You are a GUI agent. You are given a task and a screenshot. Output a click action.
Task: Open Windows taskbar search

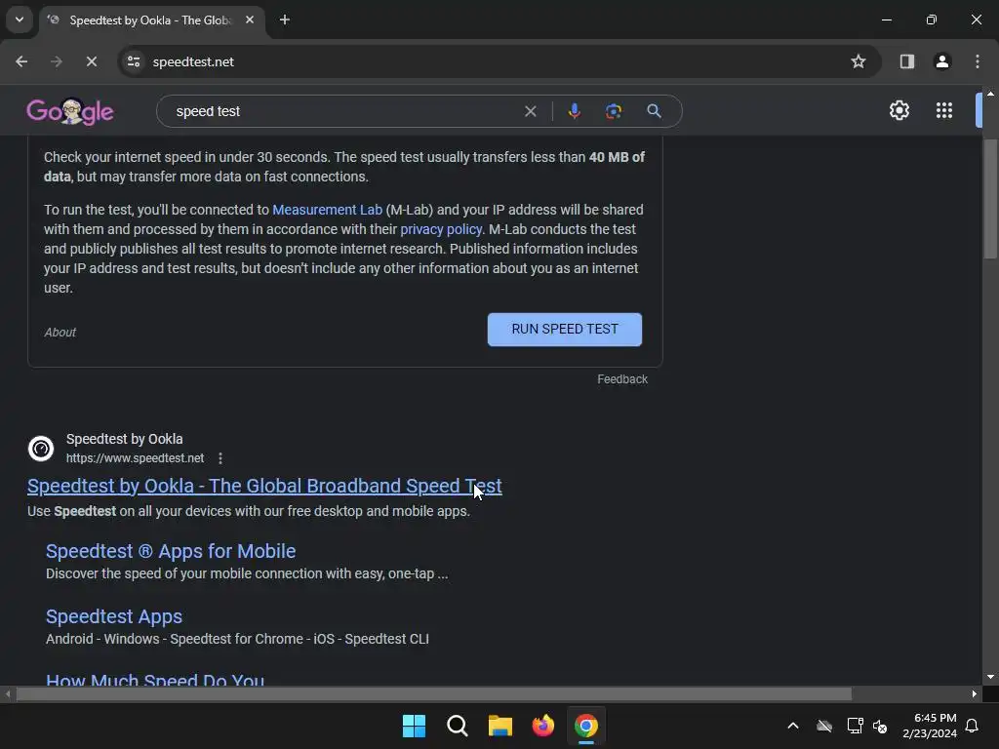[x=457, y=726]
